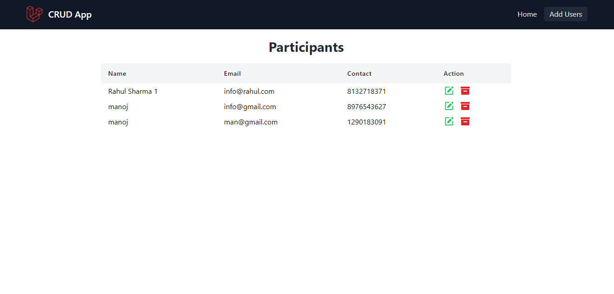The width and height of the screenshot is (614, 294).
Task: Click the Email column header
Action: coord(232,73)
